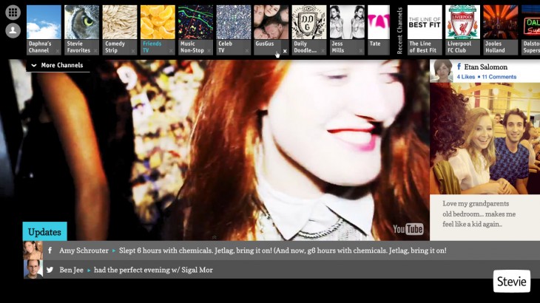The width and height of the screenshot is (540, 303).
Task: Expand the More Channels dropdown
Action: coord(58,66)
